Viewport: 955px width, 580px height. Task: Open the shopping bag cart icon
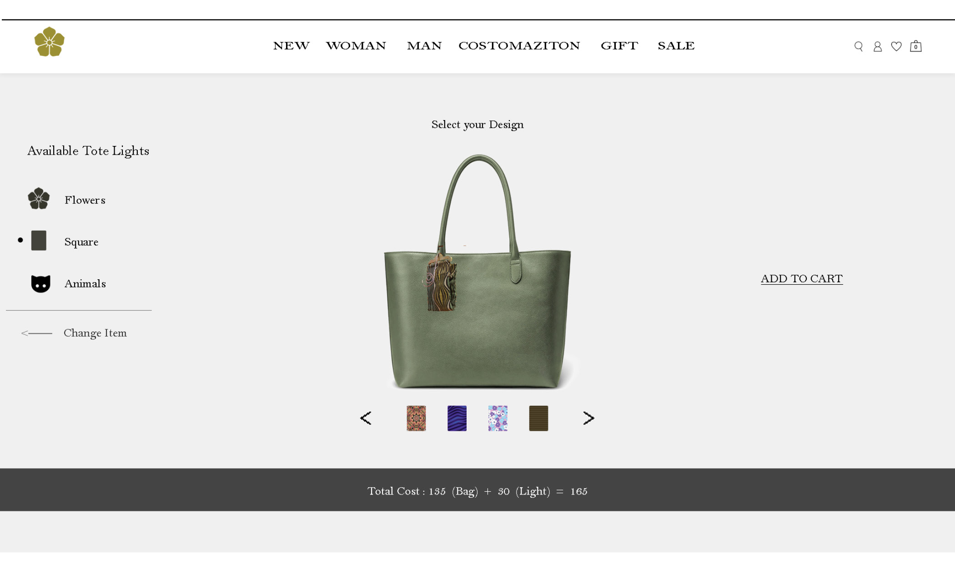coord(915,46)
